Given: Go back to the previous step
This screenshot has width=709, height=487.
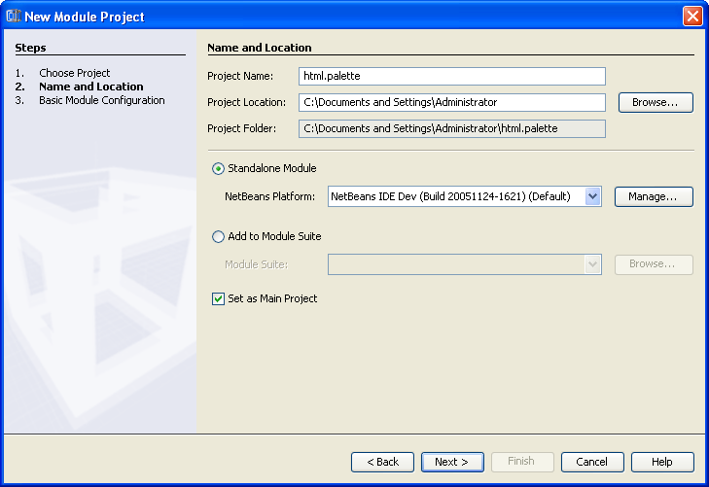Looking at the screenshot, I should coord(382,462).
